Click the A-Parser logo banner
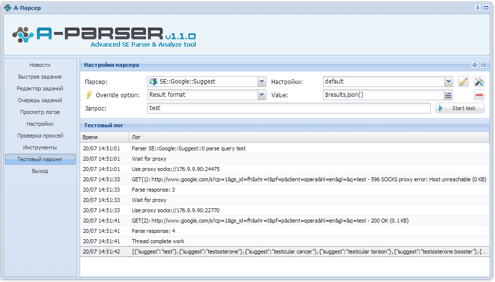The height and width of the screenshot is (282, 495). click(104, 36)
